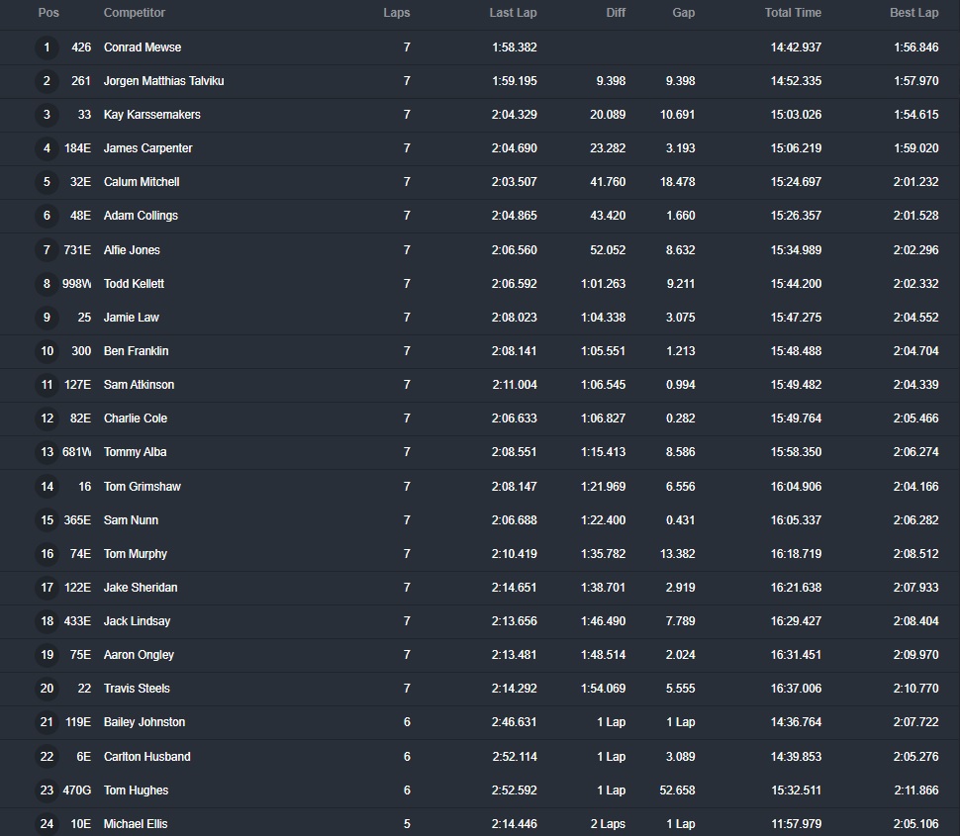Viewport: 960px width, 836px height.
Task: Open Bailey Johnston's competitor entry
Action: 144,722
